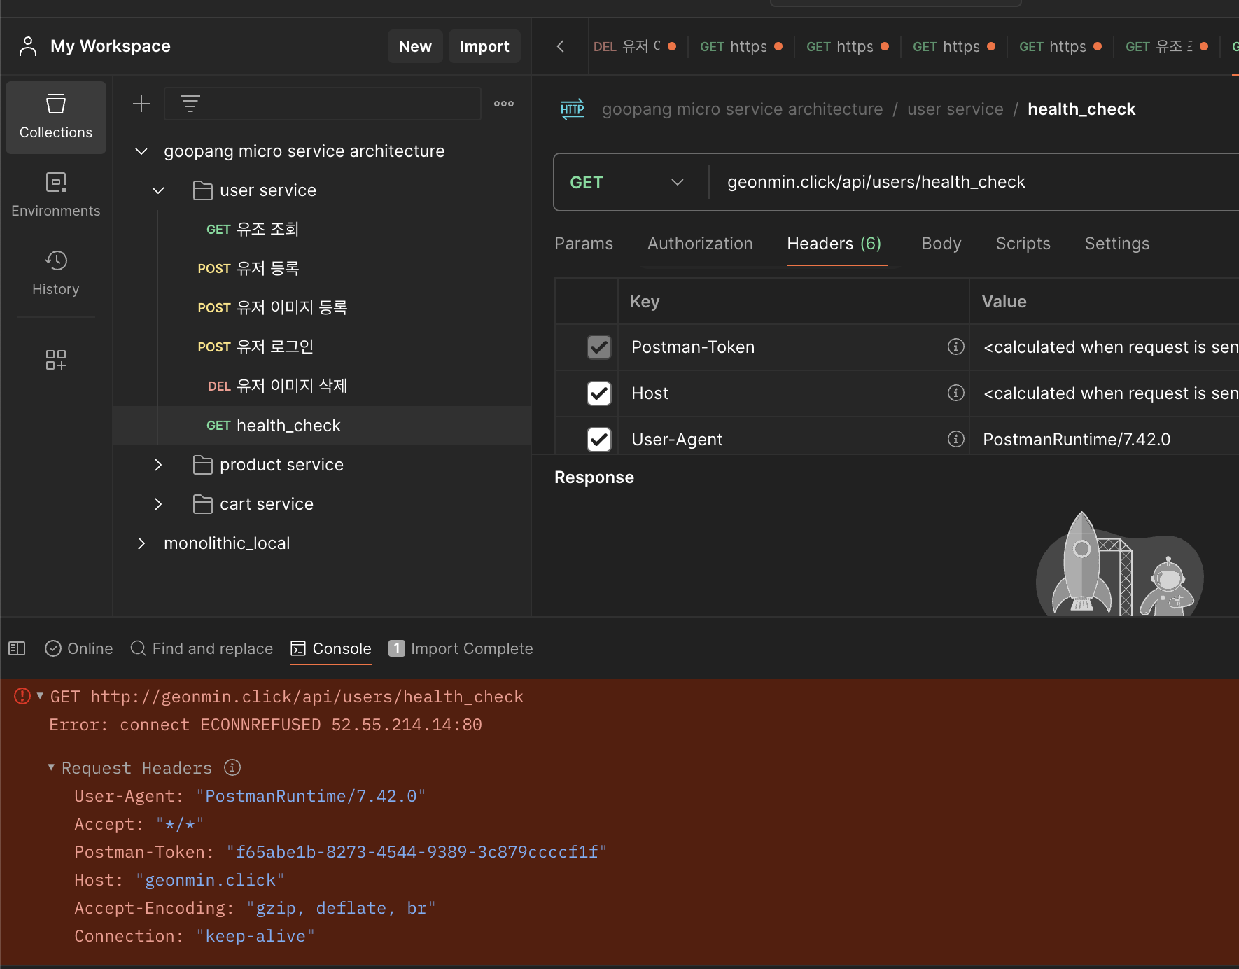
Task: Collapse the goopang micro service architecture collection
Action: click(141, 151)
